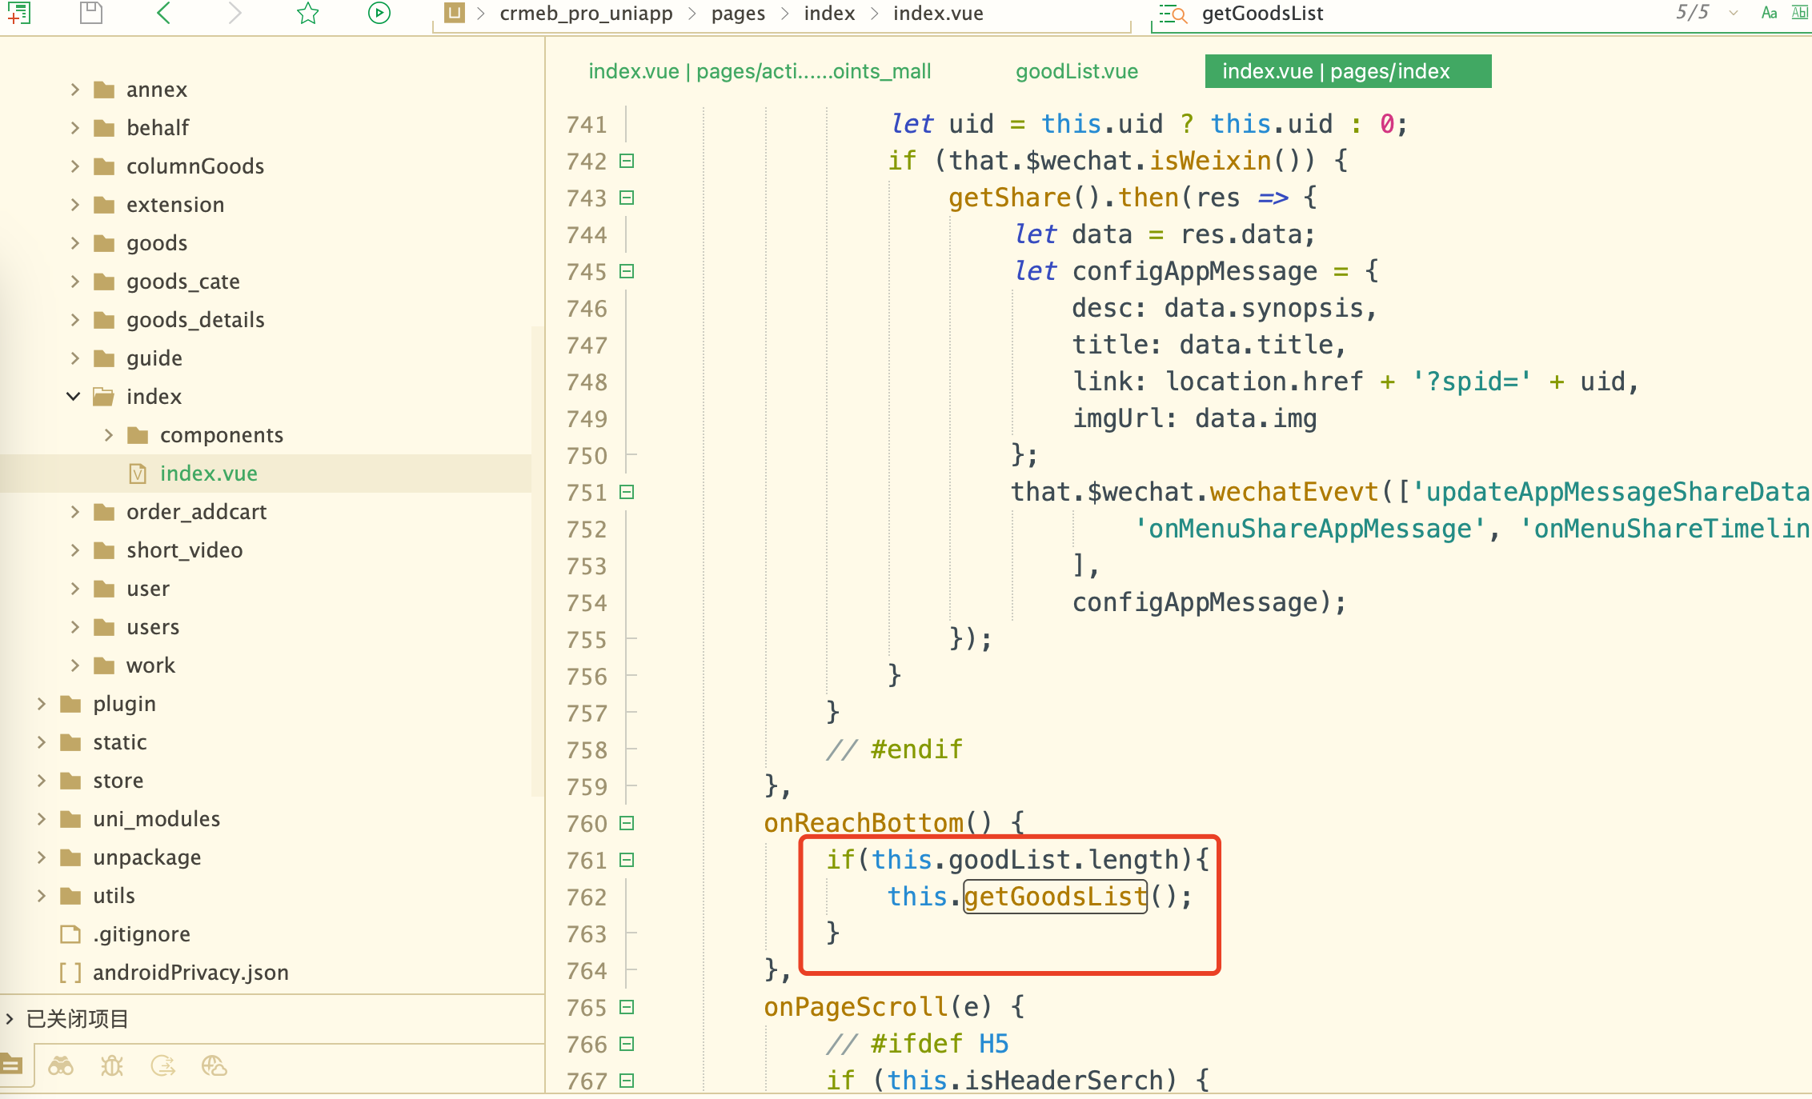Expand the goods folder
This screenshot has height=1099, width=1812.
click(74, 243)
